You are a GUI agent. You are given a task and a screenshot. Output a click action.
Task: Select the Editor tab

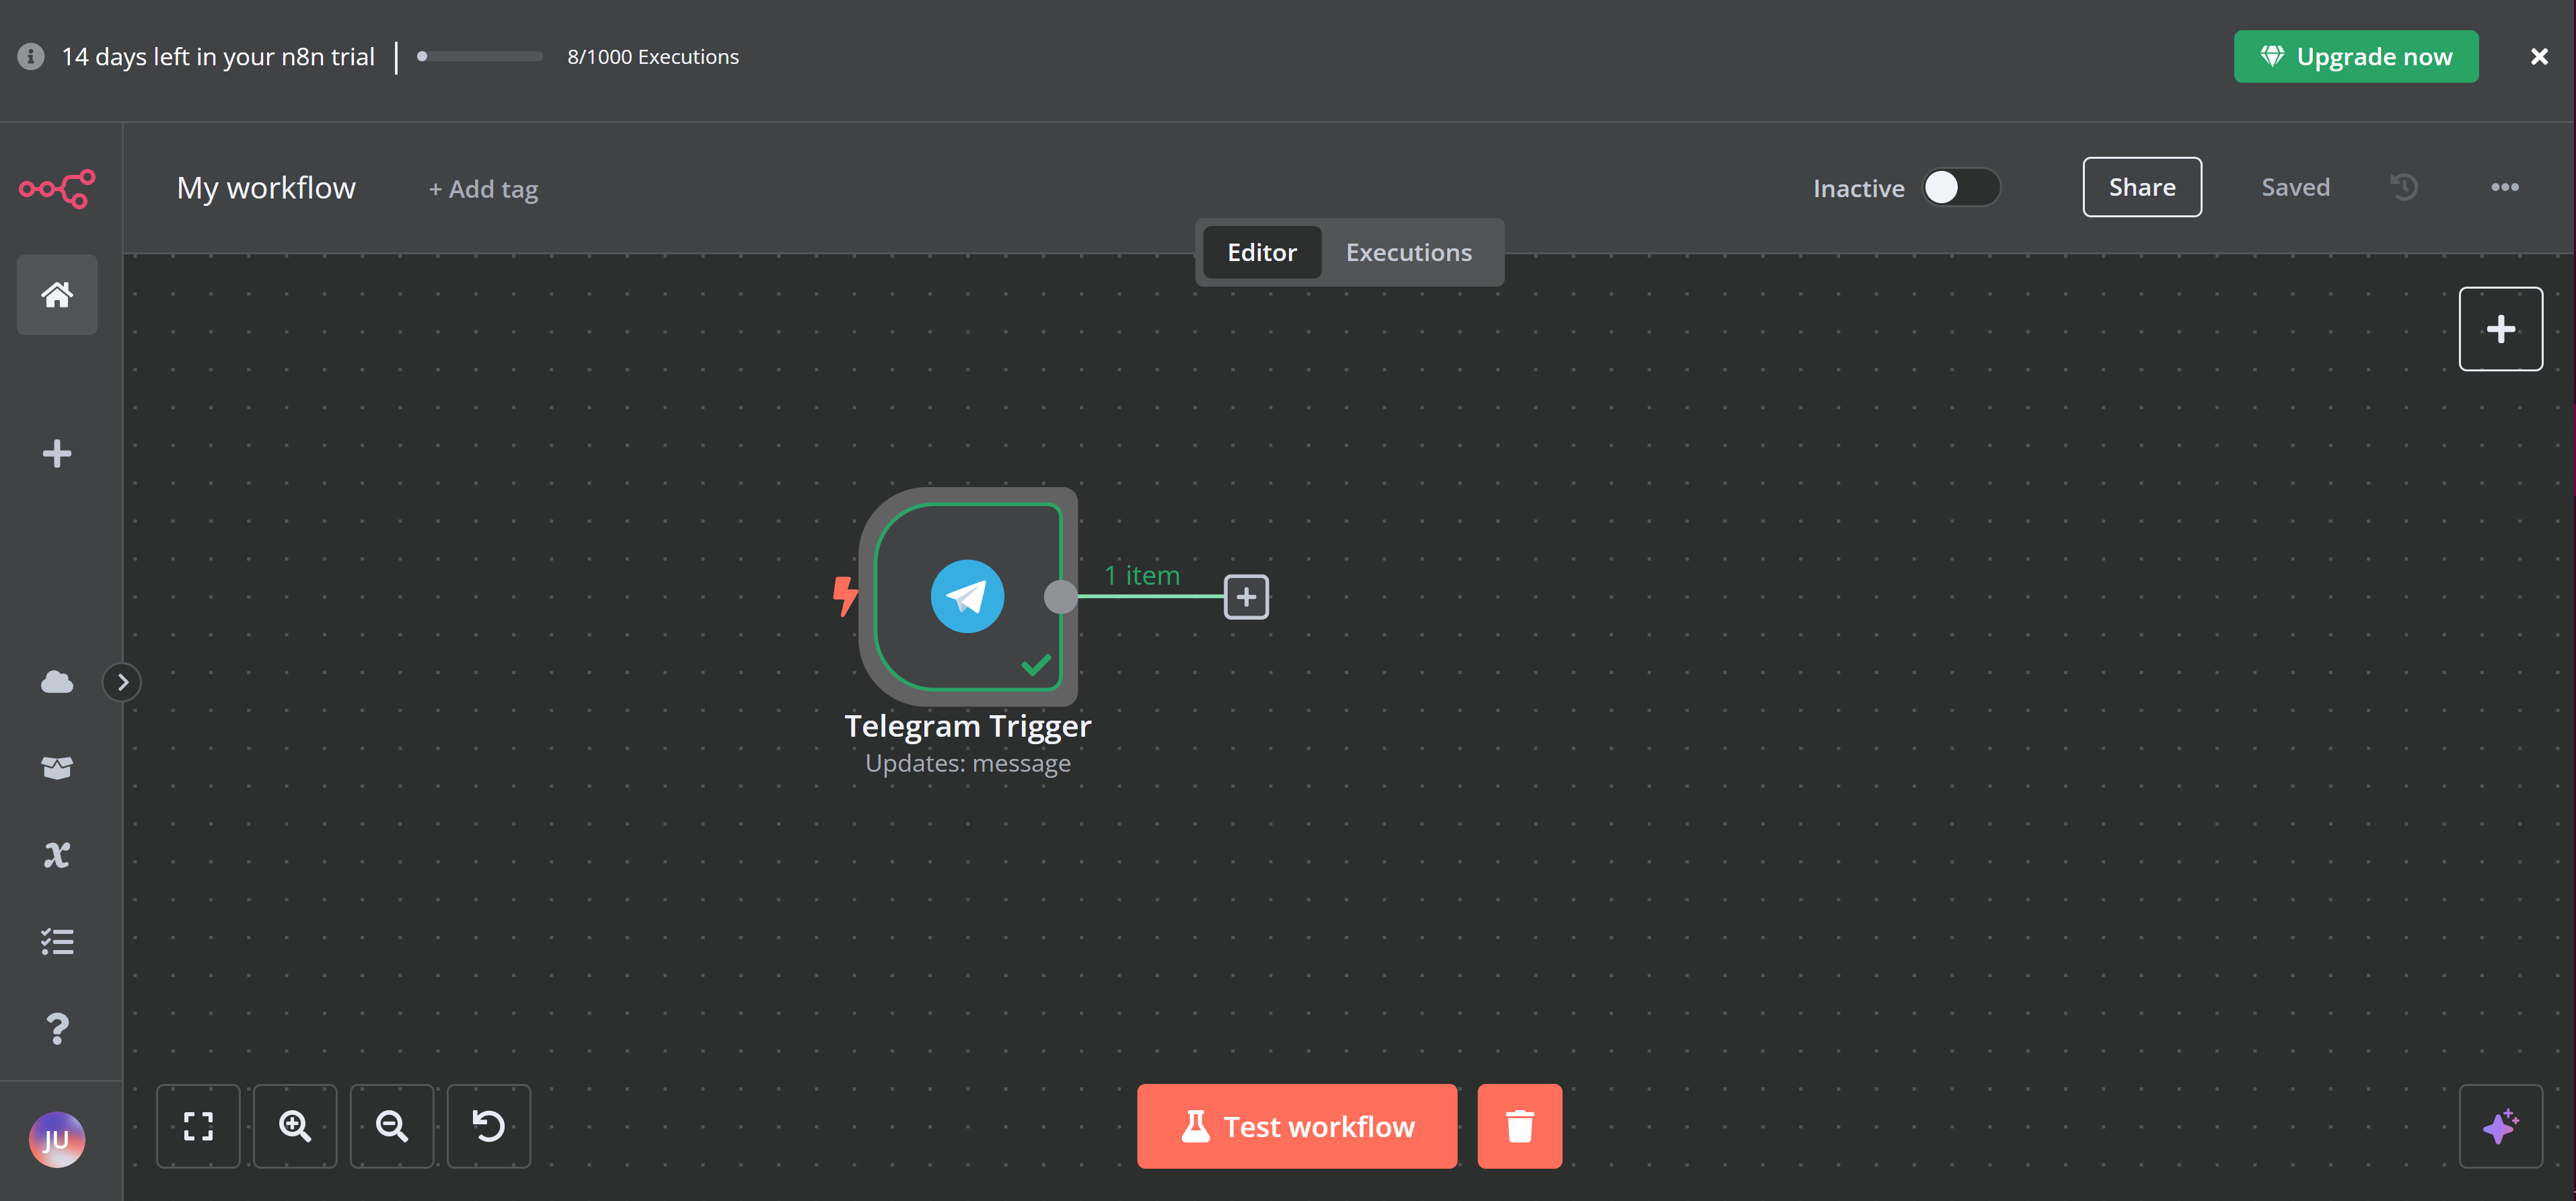coord(1261,252)
